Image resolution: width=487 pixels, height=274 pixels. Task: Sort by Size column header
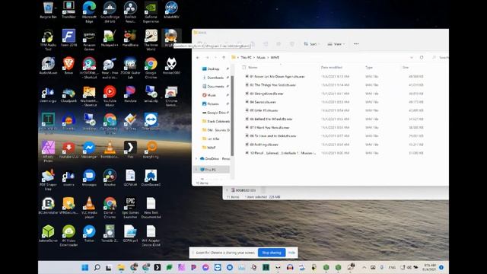pyautogui.click(x=406, y=68)
